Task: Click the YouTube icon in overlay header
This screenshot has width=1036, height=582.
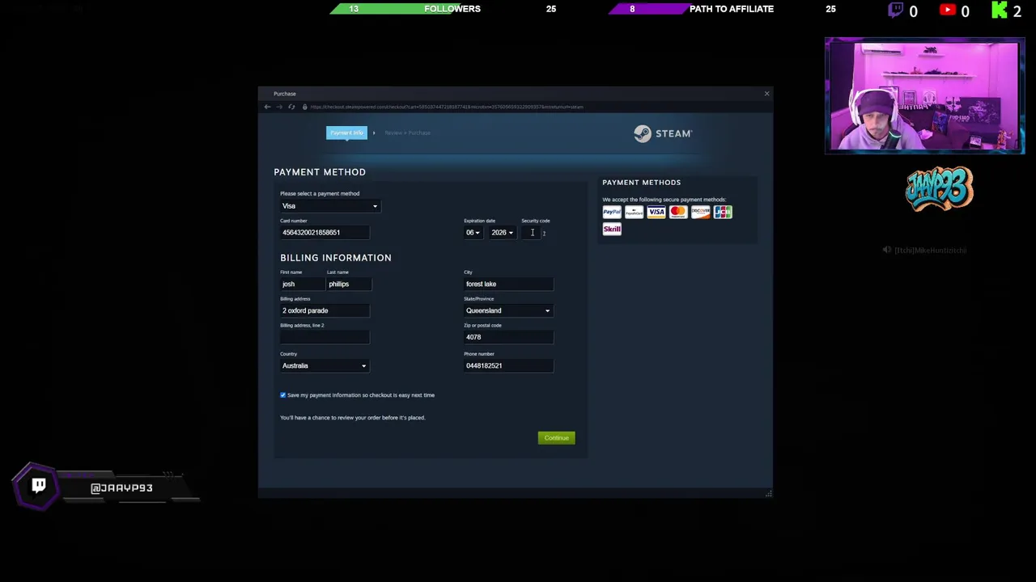Action: coord(947,11)
